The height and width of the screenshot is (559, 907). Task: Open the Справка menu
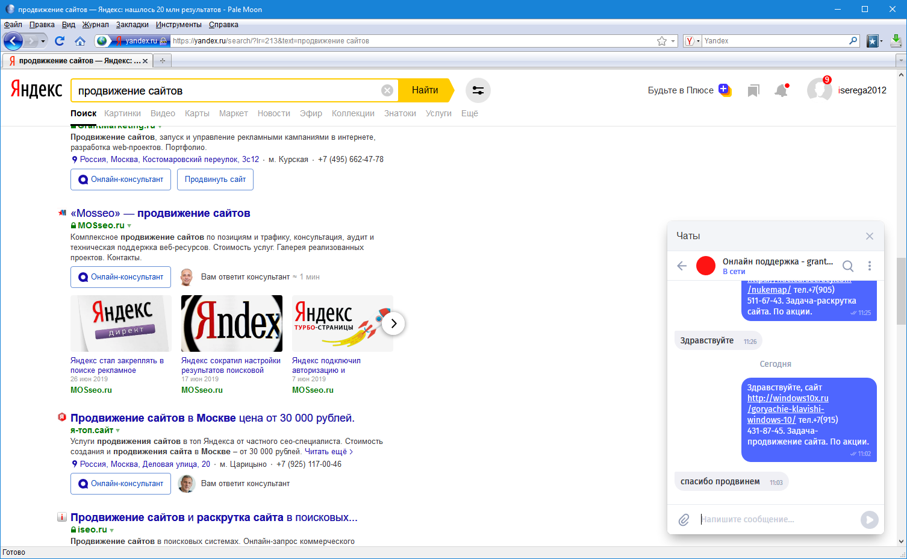pyautogui.click(x=223, y=25)
